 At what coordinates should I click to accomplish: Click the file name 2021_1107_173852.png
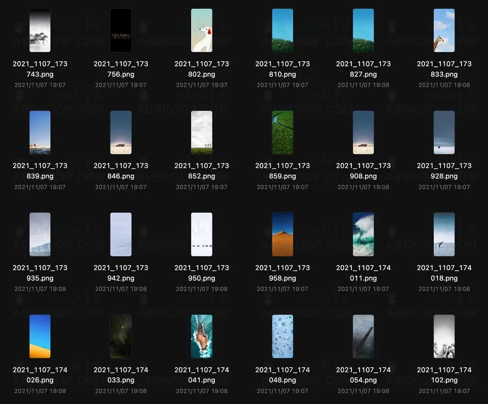click(202, 171)
